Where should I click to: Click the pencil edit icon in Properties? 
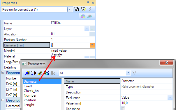coord(90,9)
